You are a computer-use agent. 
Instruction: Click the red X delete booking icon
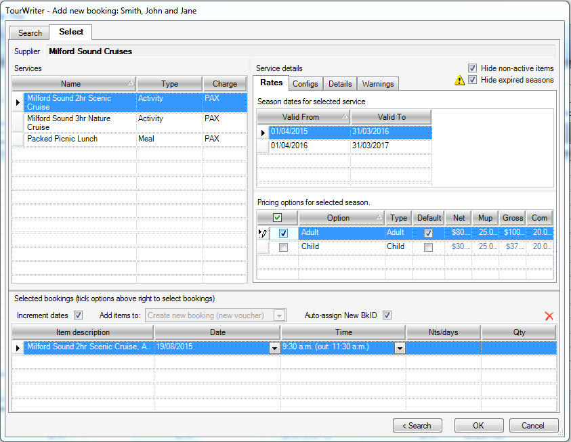click(x=549, y=316)
